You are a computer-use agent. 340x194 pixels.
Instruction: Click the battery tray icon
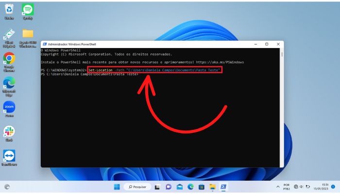point(307,187)
